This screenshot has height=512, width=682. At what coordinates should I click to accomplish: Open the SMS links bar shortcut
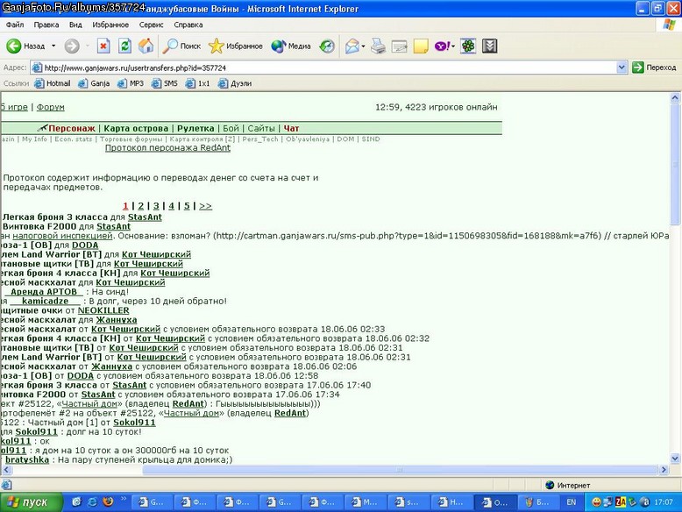coord(165,83)
